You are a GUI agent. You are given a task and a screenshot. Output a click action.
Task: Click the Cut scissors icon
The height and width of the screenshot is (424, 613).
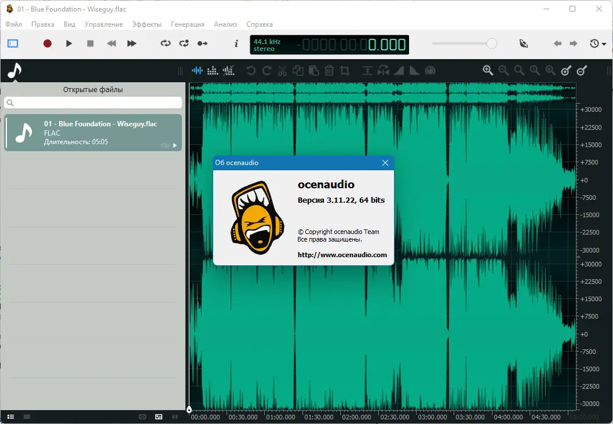pyautogui.click(x=282, y=71)
